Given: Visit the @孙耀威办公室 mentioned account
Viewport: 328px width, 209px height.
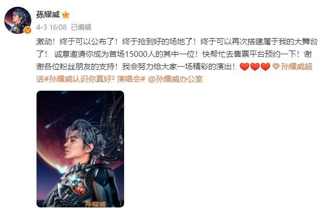Looking at the screenshot, I should [175, 79].
